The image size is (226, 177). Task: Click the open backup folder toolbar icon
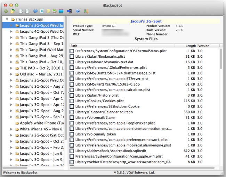click(x=11, y=11)
